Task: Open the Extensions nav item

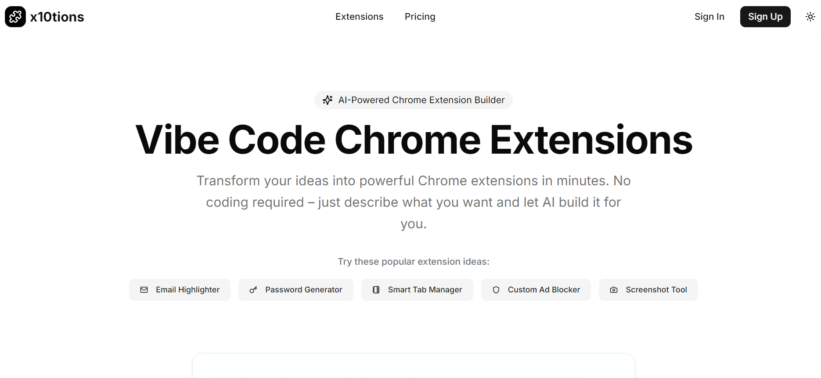Action: [359, 17]
